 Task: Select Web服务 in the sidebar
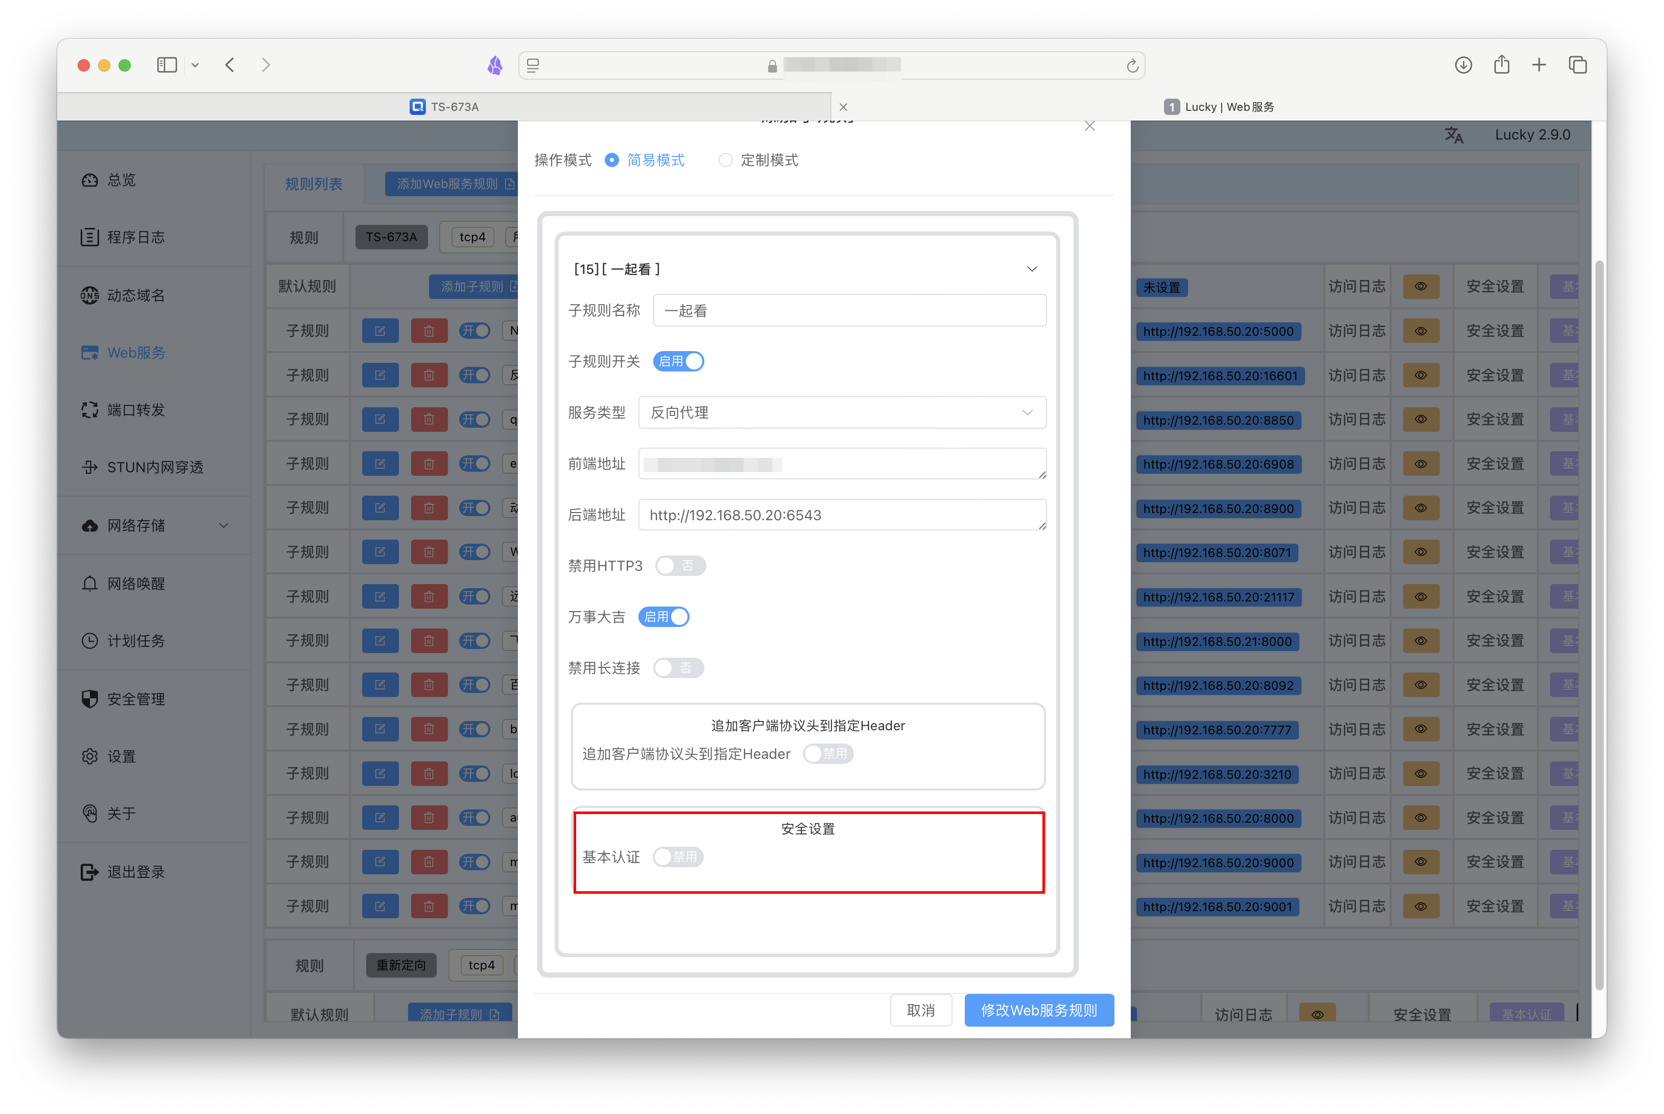pyautogui.click(x=122, y=353)
